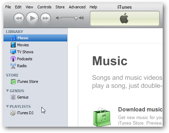
Task: Click the volume slider knob
Action: tap(76, 18)
